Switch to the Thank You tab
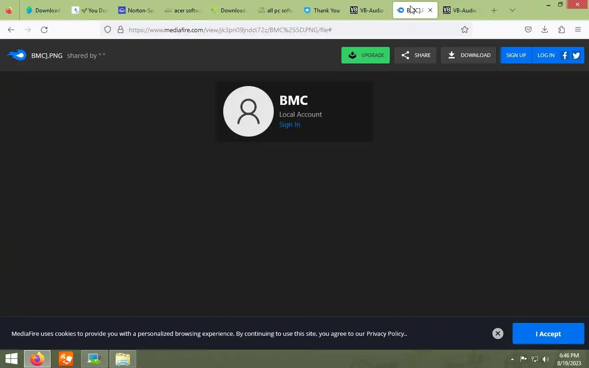The image size is (589, 368). click(x=322, y=10)
